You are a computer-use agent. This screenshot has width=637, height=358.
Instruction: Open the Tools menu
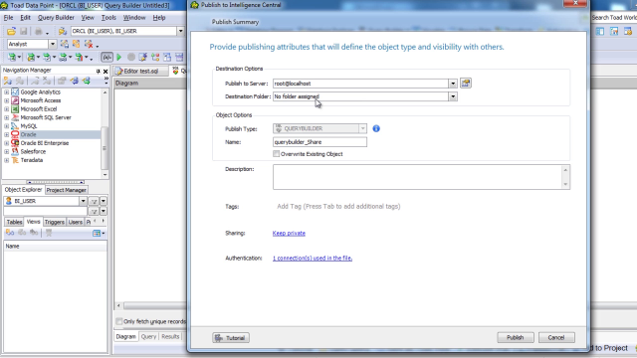[108, 18]
